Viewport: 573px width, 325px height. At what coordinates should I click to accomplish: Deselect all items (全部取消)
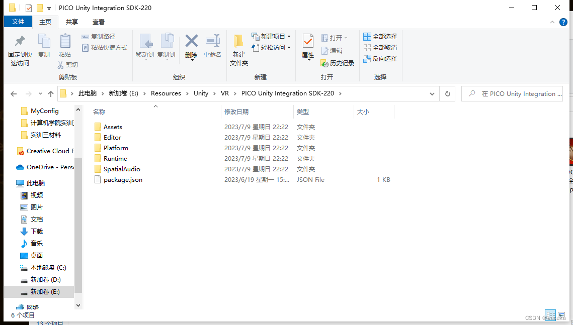[x=380, y=47]
